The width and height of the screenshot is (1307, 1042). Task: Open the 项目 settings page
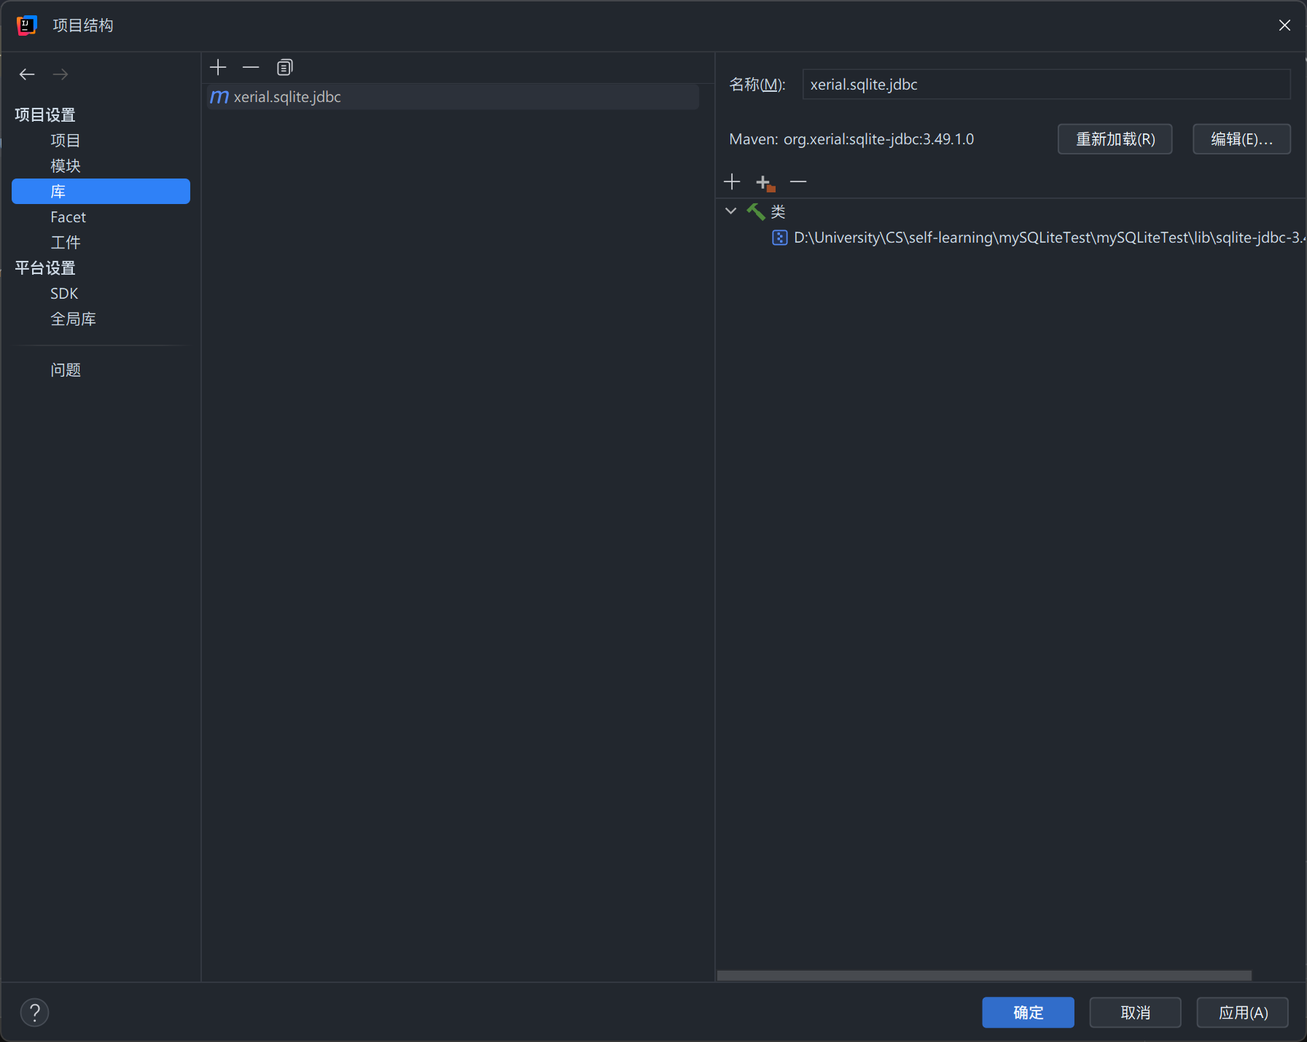pos(65,141)
